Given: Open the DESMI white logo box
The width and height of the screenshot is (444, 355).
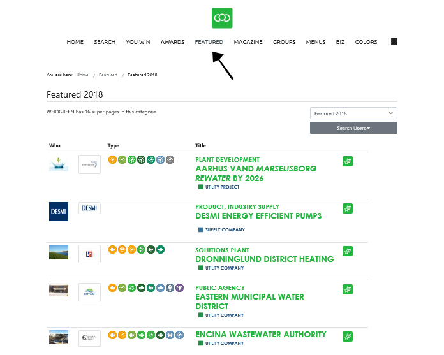Looking at the screenshot, I should 89,208.
